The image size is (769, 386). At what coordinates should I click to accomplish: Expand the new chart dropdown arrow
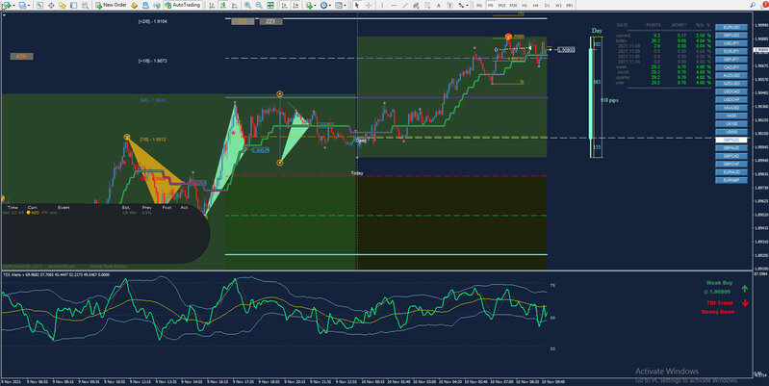[x=13, y=6]
